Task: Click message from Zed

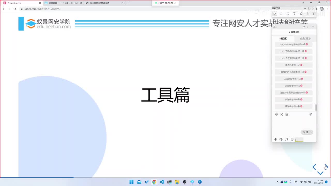Action: pos(294,79)
